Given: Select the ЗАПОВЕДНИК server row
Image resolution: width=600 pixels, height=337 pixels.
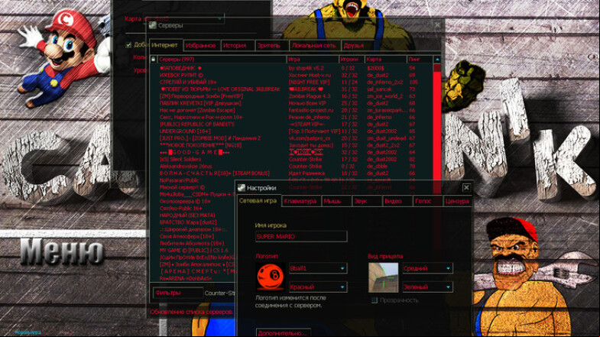Looking at the screenshot, I should [x=290, y=68].
